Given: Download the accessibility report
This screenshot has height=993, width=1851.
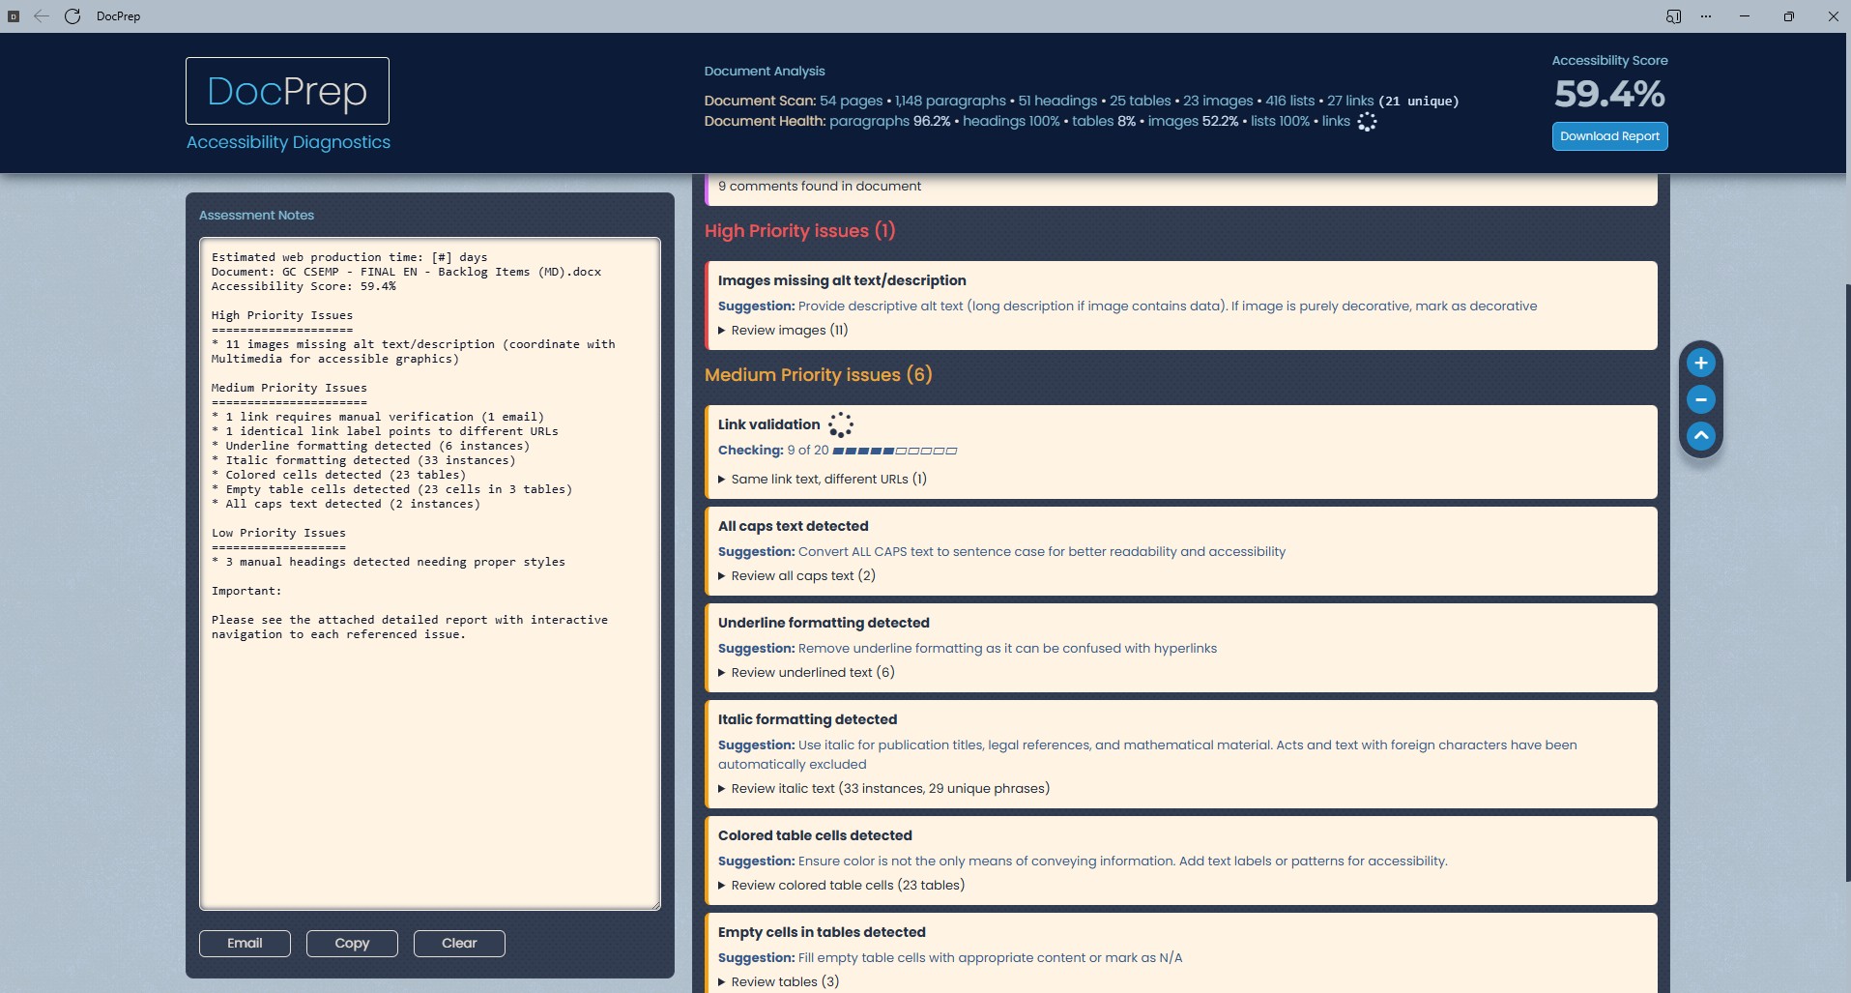Looking at the screenshot, I should pos(1609,136).
